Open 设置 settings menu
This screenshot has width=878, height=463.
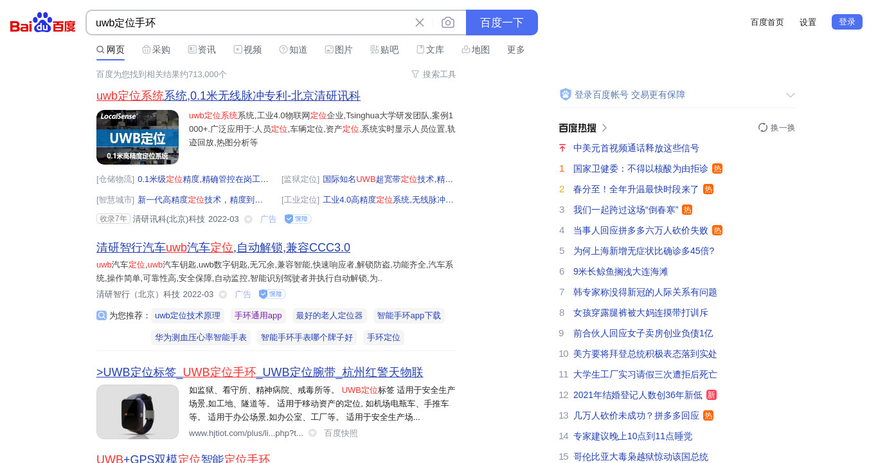(808, 22)
